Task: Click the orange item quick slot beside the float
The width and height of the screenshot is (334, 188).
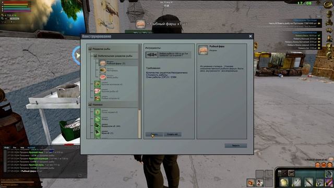Action: (251, 183)
